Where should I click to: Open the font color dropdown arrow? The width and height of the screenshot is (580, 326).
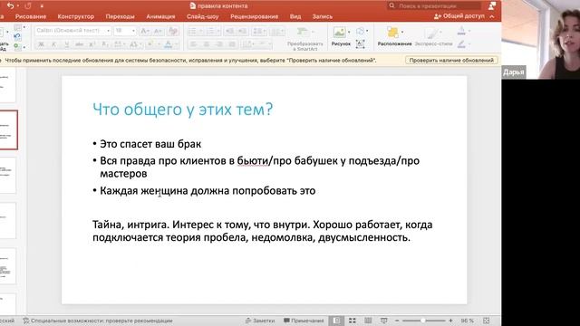click(x=176, y=44)
